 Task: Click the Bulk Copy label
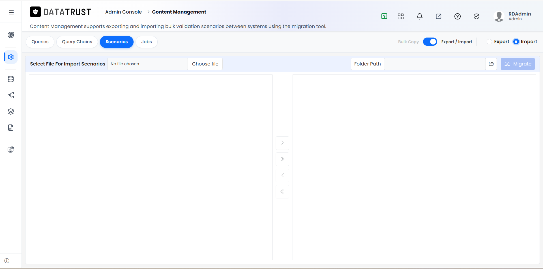tap(408, 42)
